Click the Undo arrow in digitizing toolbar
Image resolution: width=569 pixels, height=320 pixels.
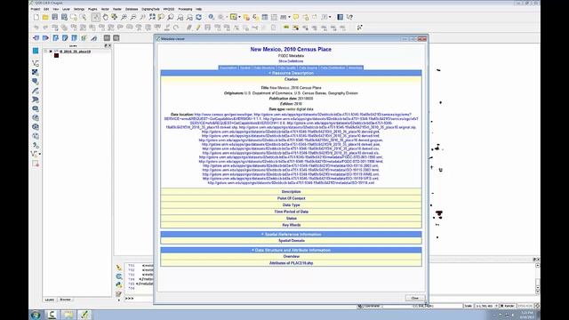[36, 28]
